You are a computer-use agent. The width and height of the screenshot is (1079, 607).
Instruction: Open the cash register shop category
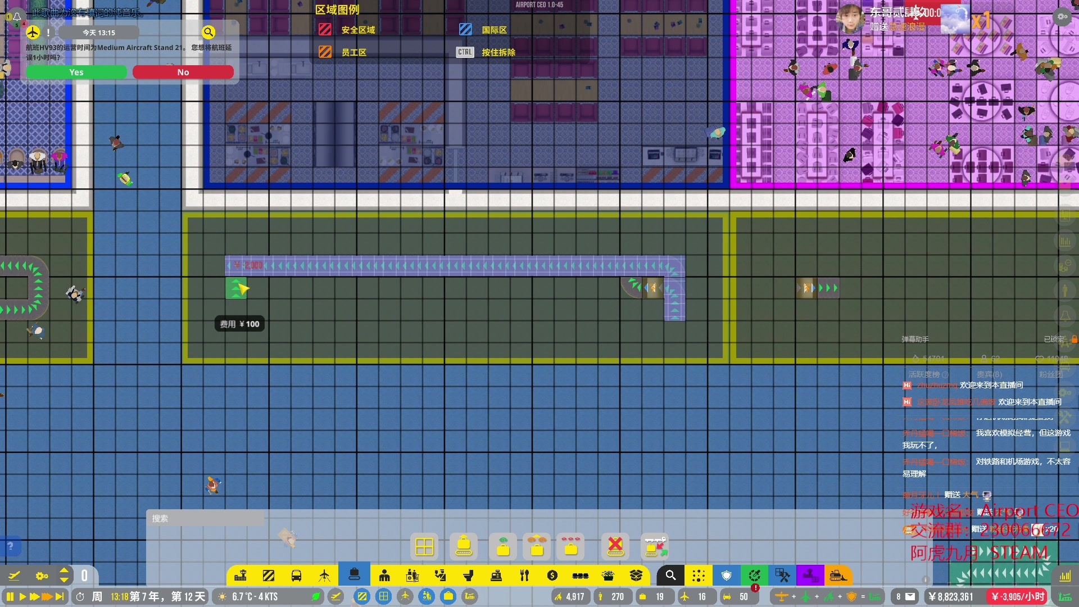(496, 575)
